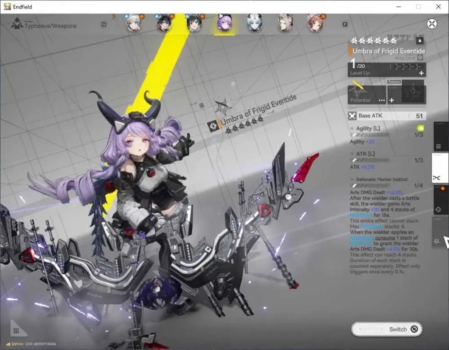Close the Endfield window
The image size is (449, 350).
tap(438, 7)
